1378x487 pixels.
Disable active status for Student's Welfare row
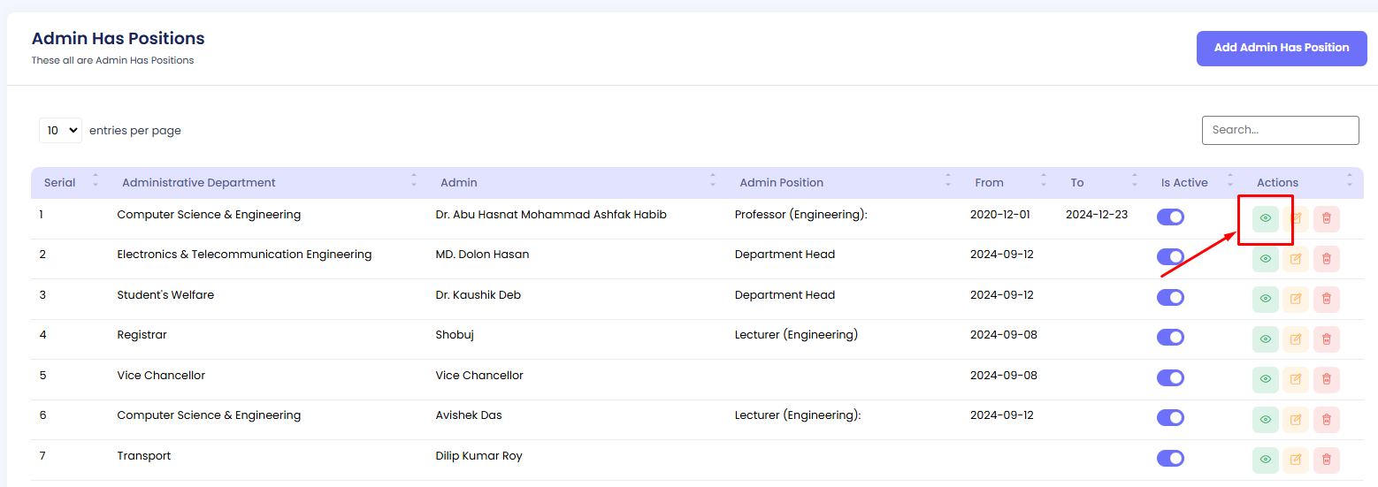point(1170,298)
